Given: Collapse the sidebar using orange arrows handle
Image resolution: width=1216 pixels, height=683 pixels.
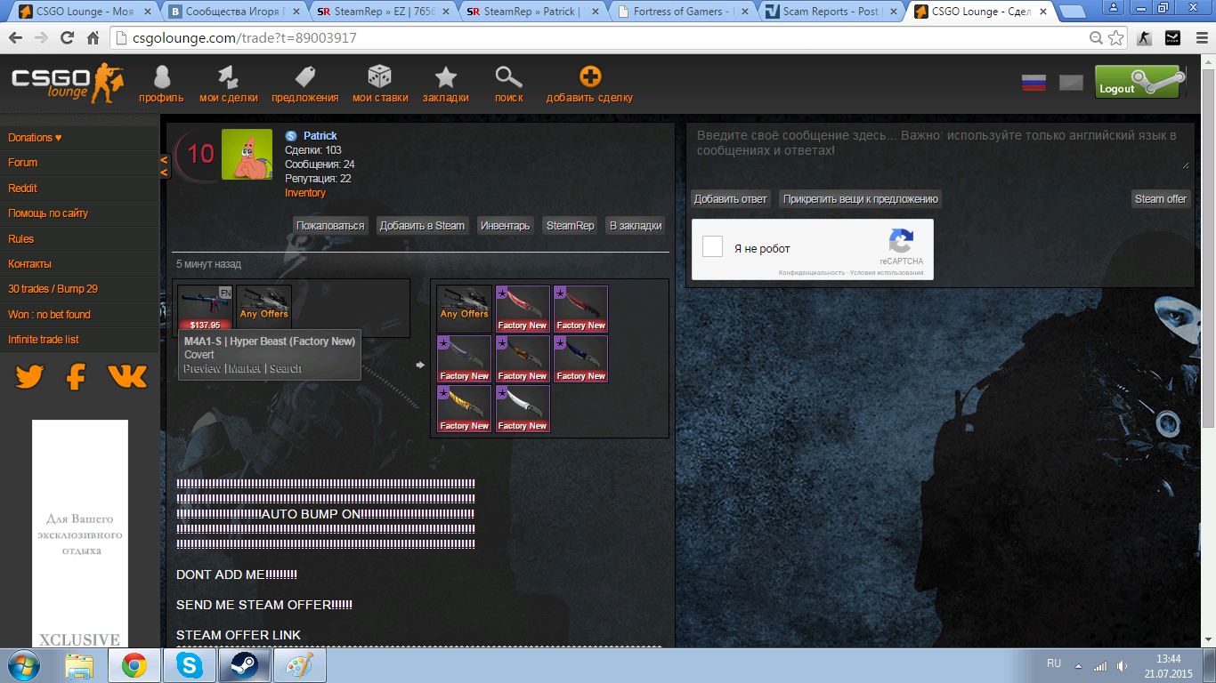Looking at the screenshot, I should pos(165,165).
